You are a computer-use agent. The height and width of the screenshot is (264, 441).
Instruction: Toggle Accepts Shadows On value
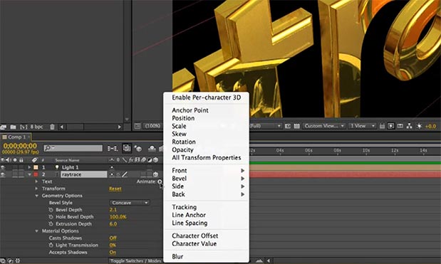113,252
